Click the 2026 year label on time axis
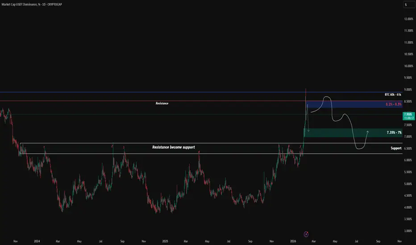The image size is (416, 245). [x=293, y=241]
